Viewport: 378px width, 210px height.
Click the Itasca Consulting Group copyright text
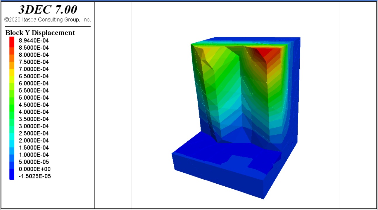point(48,20)
